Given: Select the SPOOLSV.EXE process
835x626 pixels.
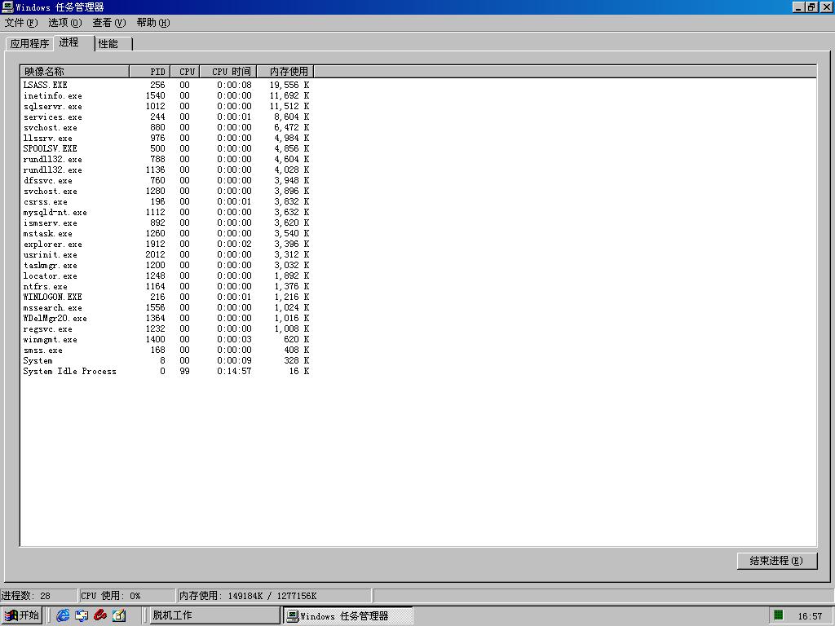Looking at the screenshot, I should coord(166,148).
